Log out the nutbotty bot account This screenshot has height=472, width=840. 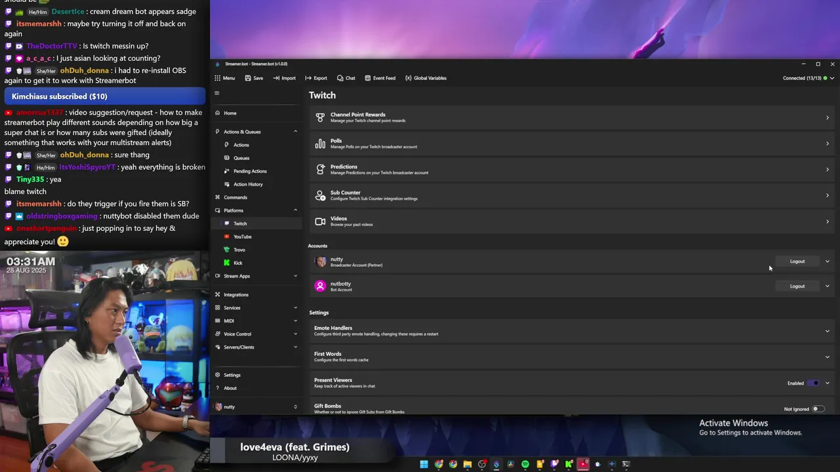797,286
